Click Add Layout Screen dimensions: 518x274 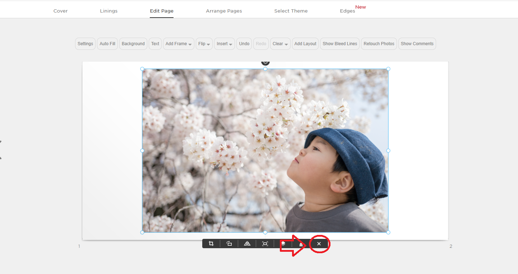(305, 44)
